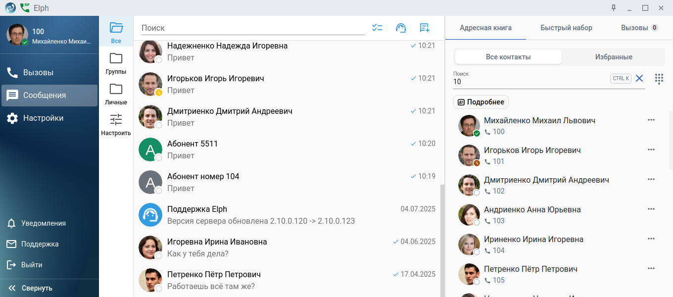Open chat with Игоревна Ирина Ивановна
The image size is (673, 297).
pyautogui.click(x=287, y=247)
